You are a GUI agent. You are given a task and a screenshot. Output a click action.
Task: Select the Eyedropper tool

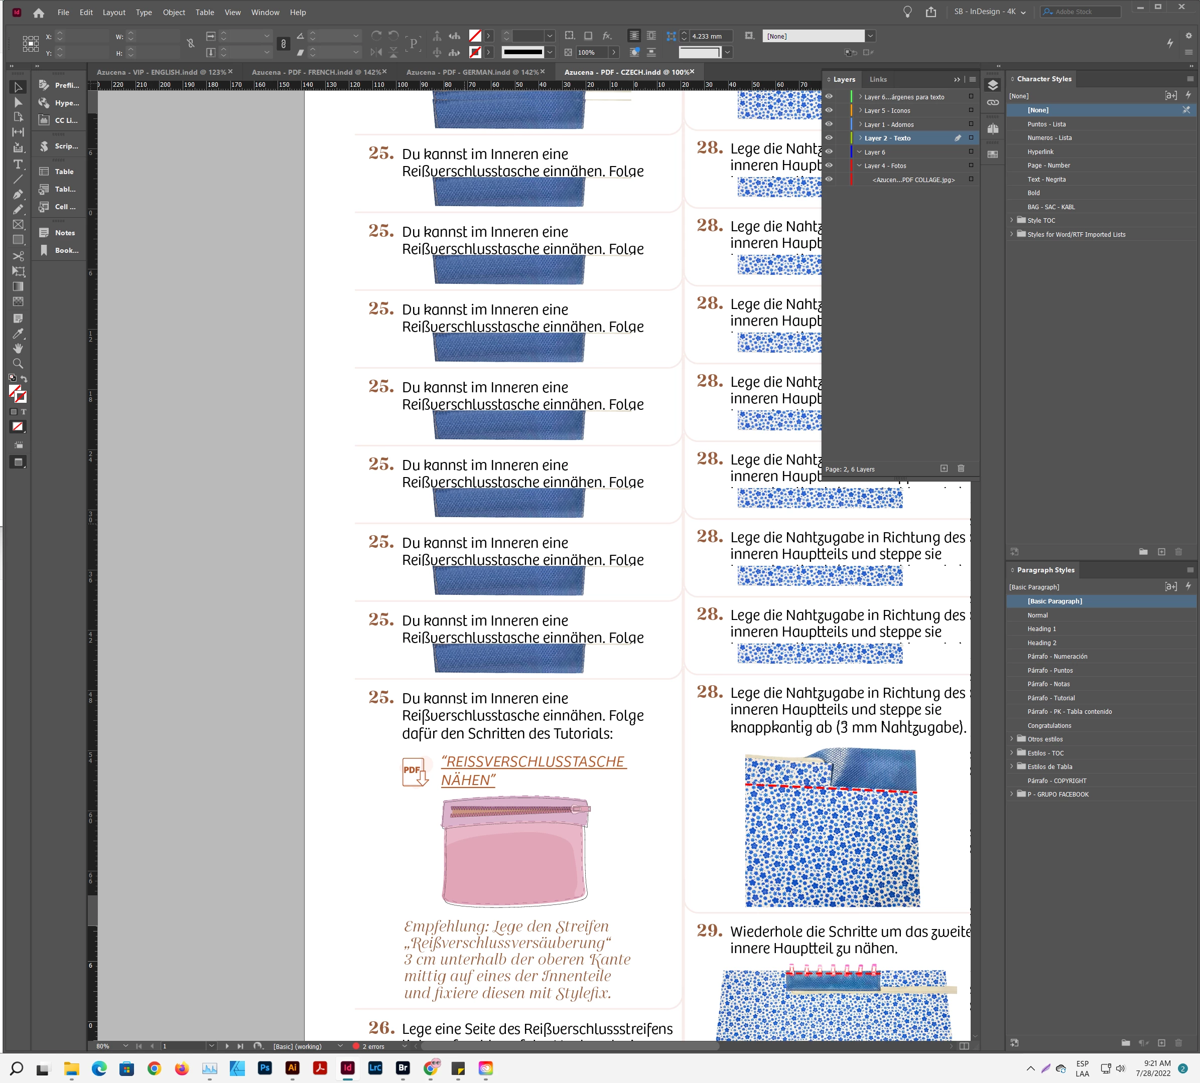[18, 334]
